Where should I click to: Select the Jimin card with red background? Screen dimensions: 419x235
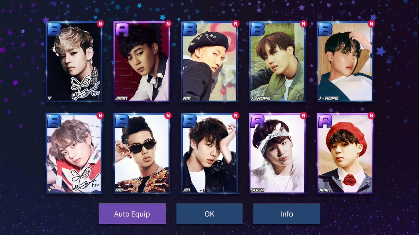(142, 62)
